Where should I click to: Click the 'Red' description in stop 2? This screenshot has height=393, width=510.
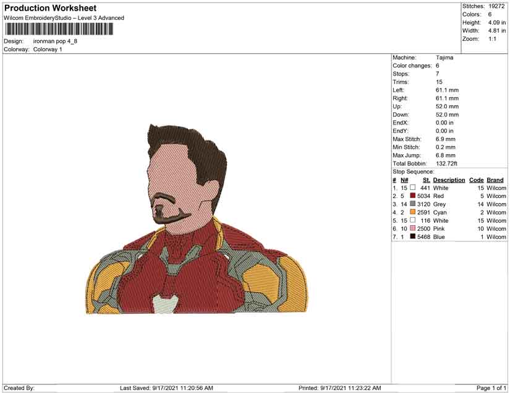(438, 196)
